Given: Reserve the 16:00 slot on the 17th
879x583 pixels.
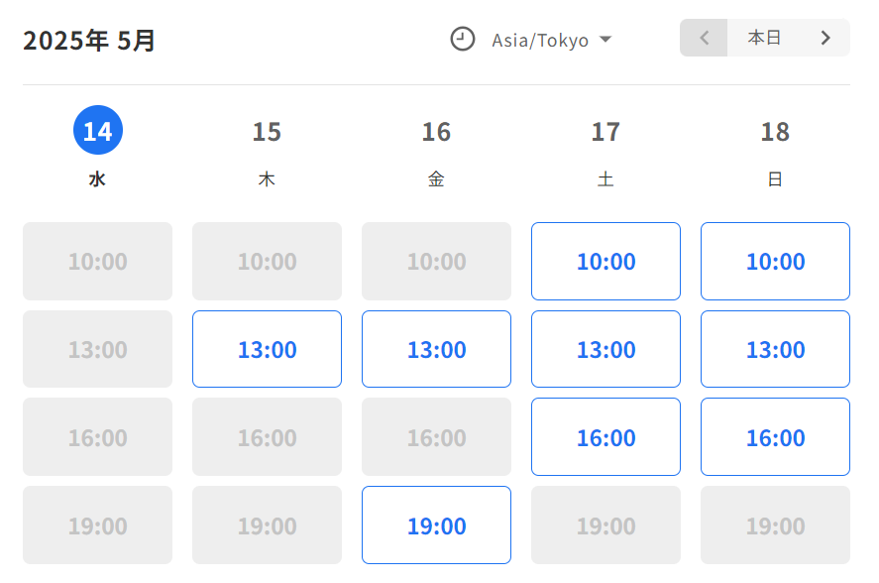Looking at the screenshot, I should [x=606, y=437].
